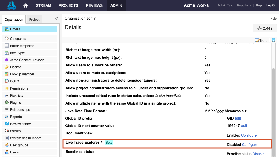The width and height of the screenshot is (279, 157).
Task: Click the User groups icon
Action: click(x=7, y=145)
